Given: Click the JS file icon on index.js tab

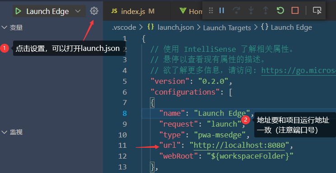Looking at the screenshot, I should click(114, 11).
